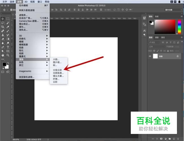Open the 文字 menu in menu bar
Viewport: 184px width, 141px height.
click(5, 2)
